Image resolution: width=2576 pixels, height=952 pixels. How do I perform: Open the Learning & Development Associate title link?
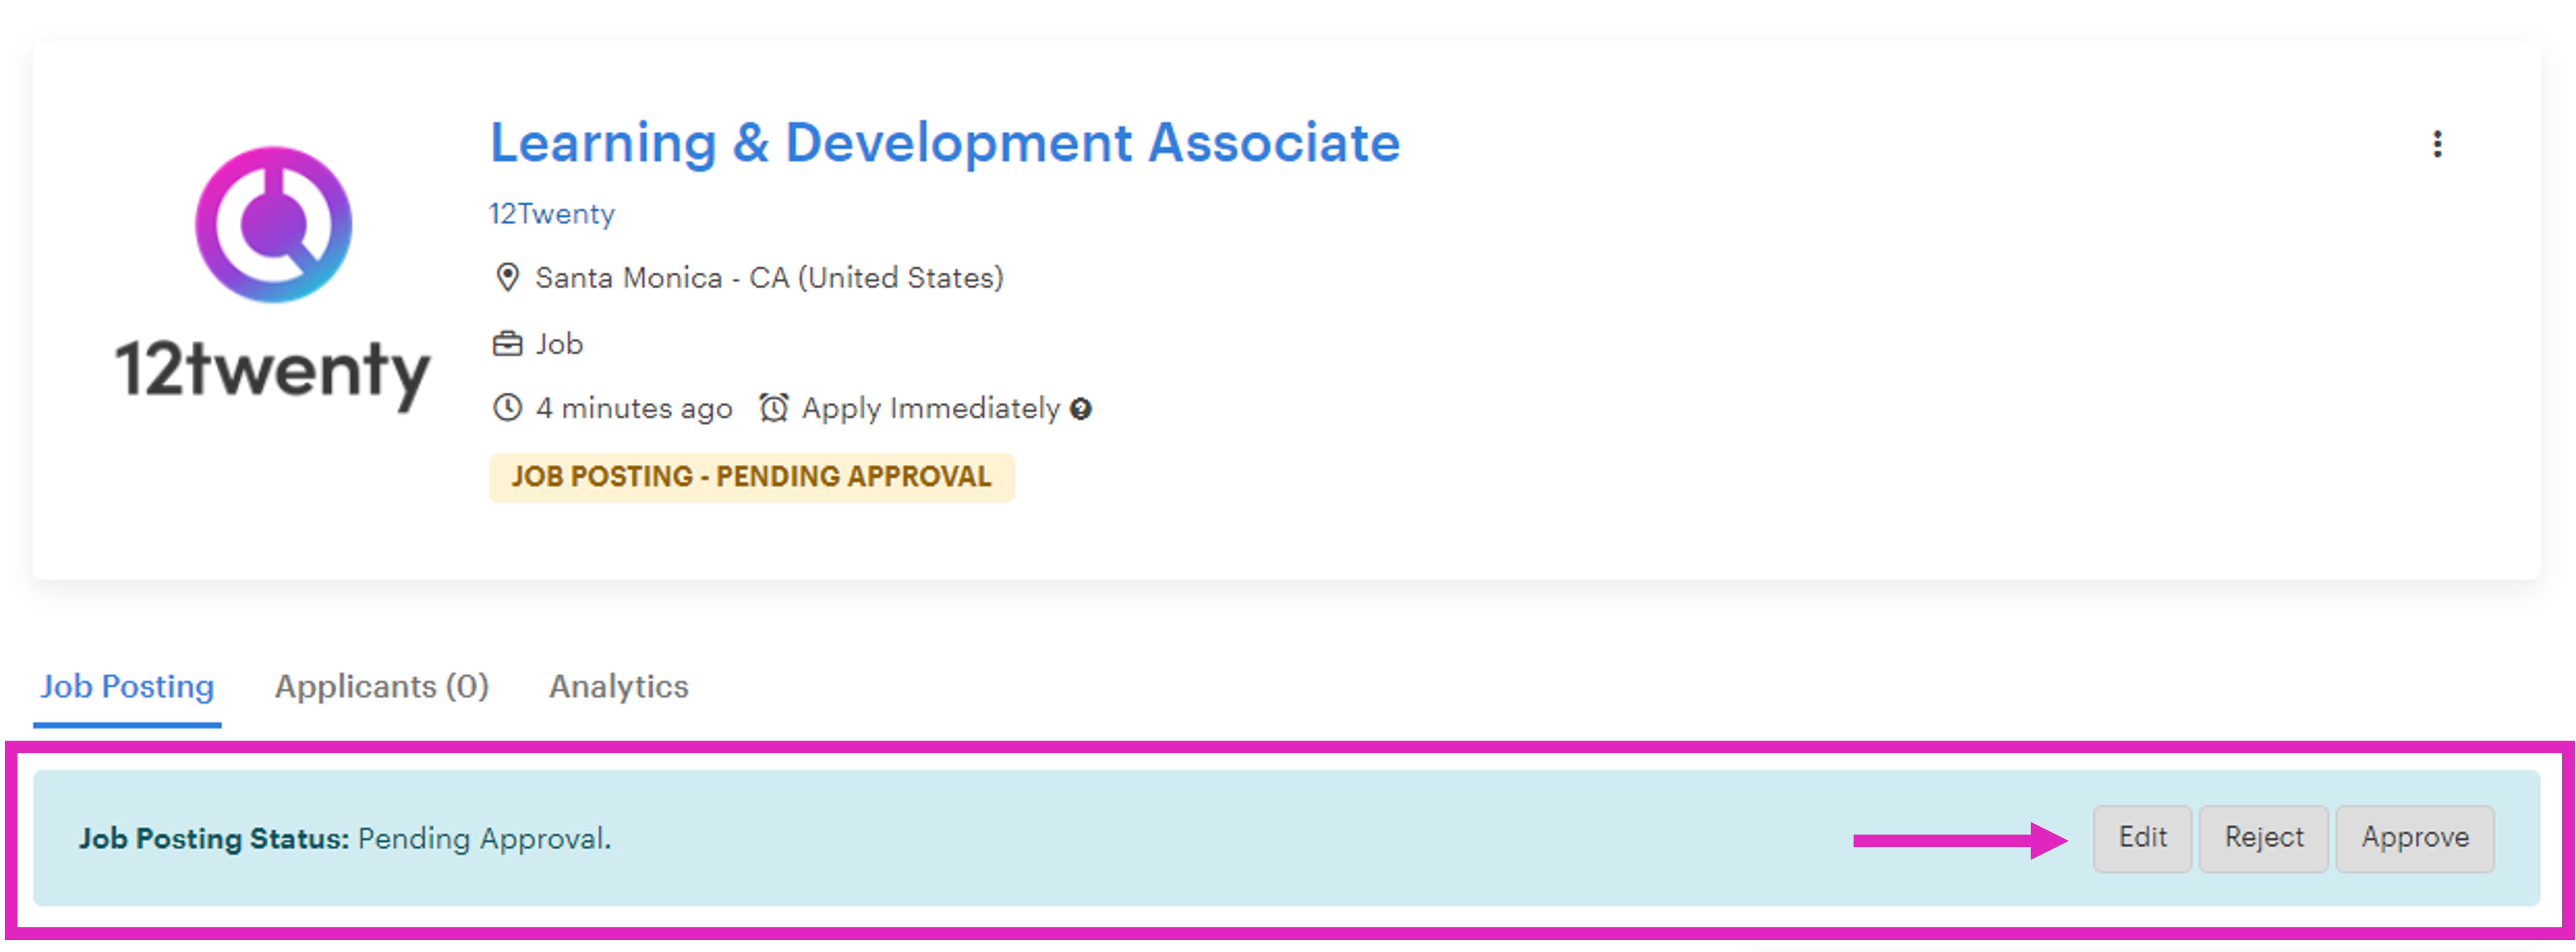(944, 143)
